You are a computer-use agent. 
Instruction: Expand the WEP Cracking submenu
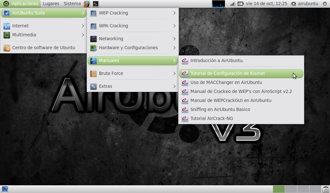(x=132, y=13)
